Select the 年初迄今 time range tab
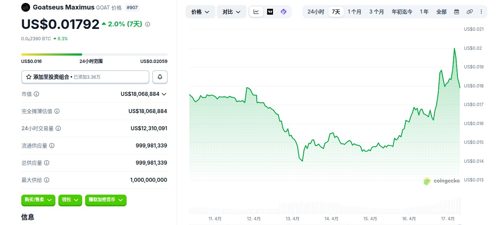The height and width of the screenshot is (225, 499). 402,12
